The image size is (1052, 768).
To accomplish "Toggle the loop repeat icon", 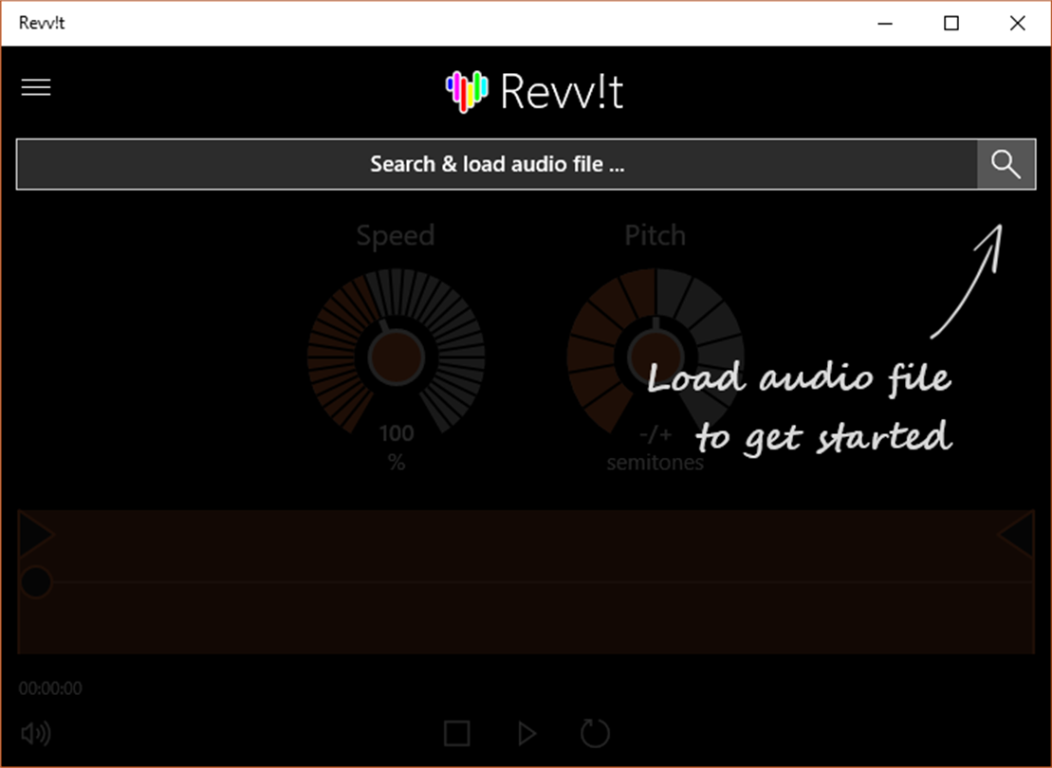I will coord(595,733).
